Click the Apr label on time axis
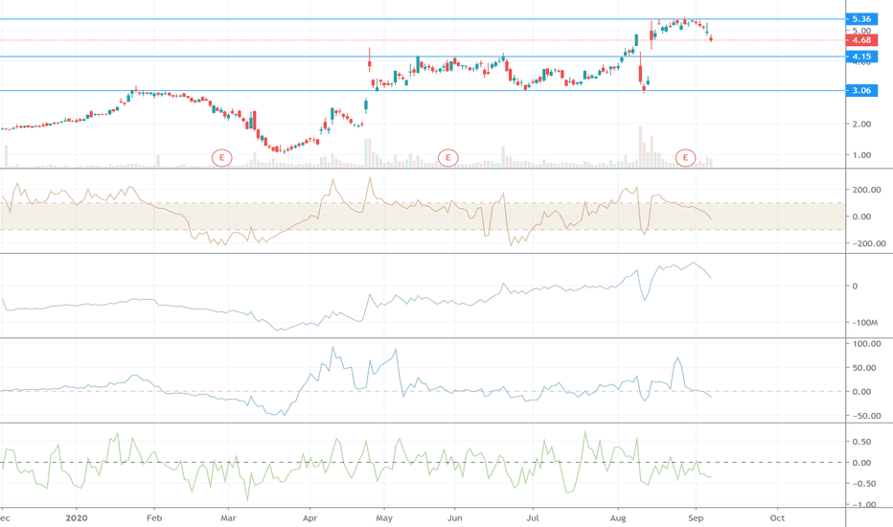Viewport: 893px width, 527px height. [309, 517]
